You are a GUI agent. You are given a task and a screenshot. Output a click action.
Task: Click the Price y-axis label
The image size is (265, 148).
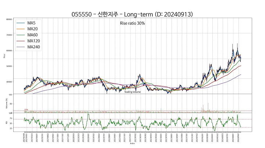pyautogui.click(x=4, y=56)
